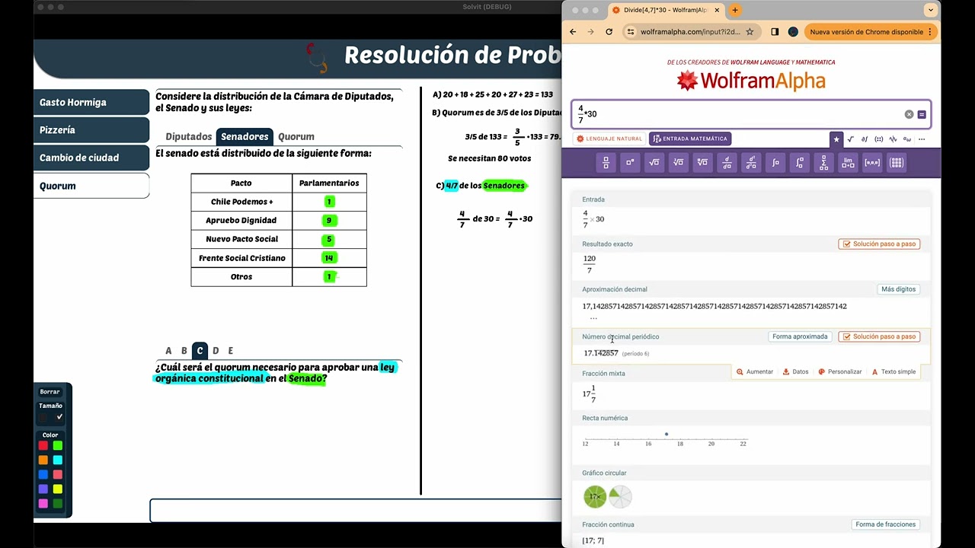Image resolution: width=975 pixels, height=548 pixels.
Task: Open Gasto Hormiga problem in sidebar
Action: pyautogui.click(x=91, y=102)
